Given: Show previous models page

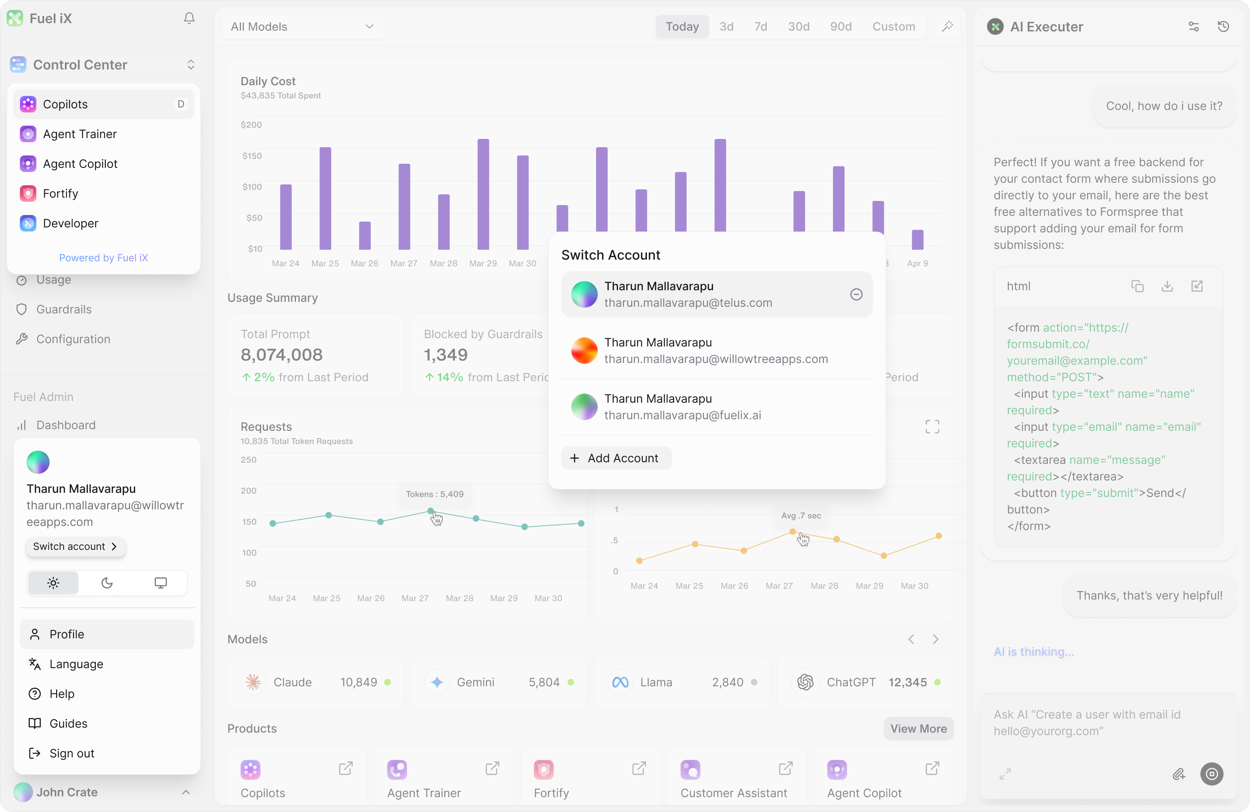Looking at the screenshot, I should (x=911, y=639).
